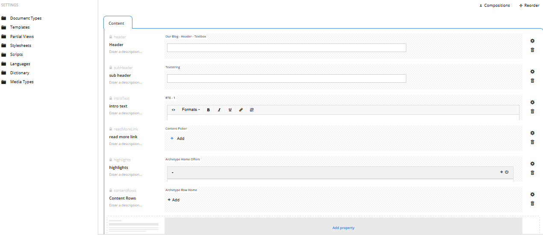Delete the Header property with trash icon
The width and height of the screenshot is (543, 235).
point(532,50)
